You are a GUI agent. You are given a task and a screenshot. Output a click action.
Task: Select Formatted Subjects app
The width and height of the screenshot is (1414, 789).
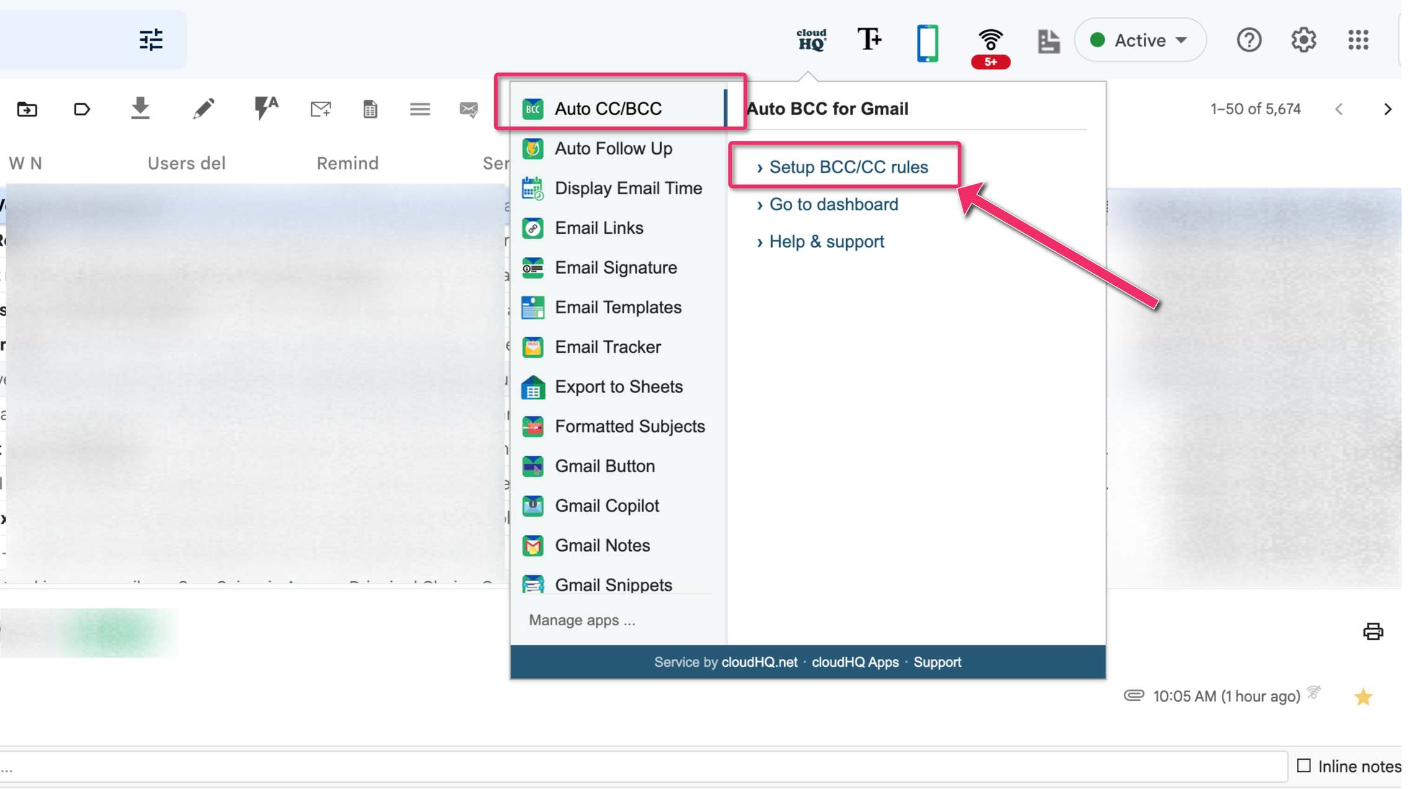618,427
